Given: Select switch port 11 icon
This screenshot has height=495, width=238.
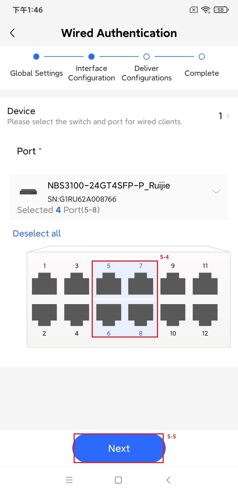Looking at the screenshot, I should point(205,284).
